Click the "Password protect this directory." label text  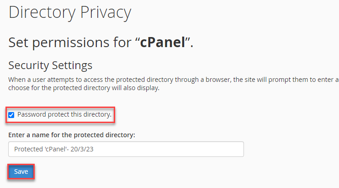(x=64, y=114)
